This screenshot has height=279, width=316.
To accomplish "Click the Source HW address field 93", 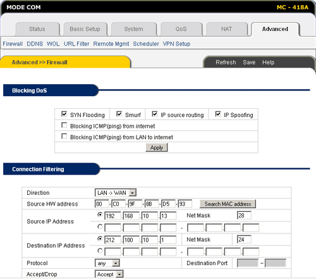I will pos(185,204).
